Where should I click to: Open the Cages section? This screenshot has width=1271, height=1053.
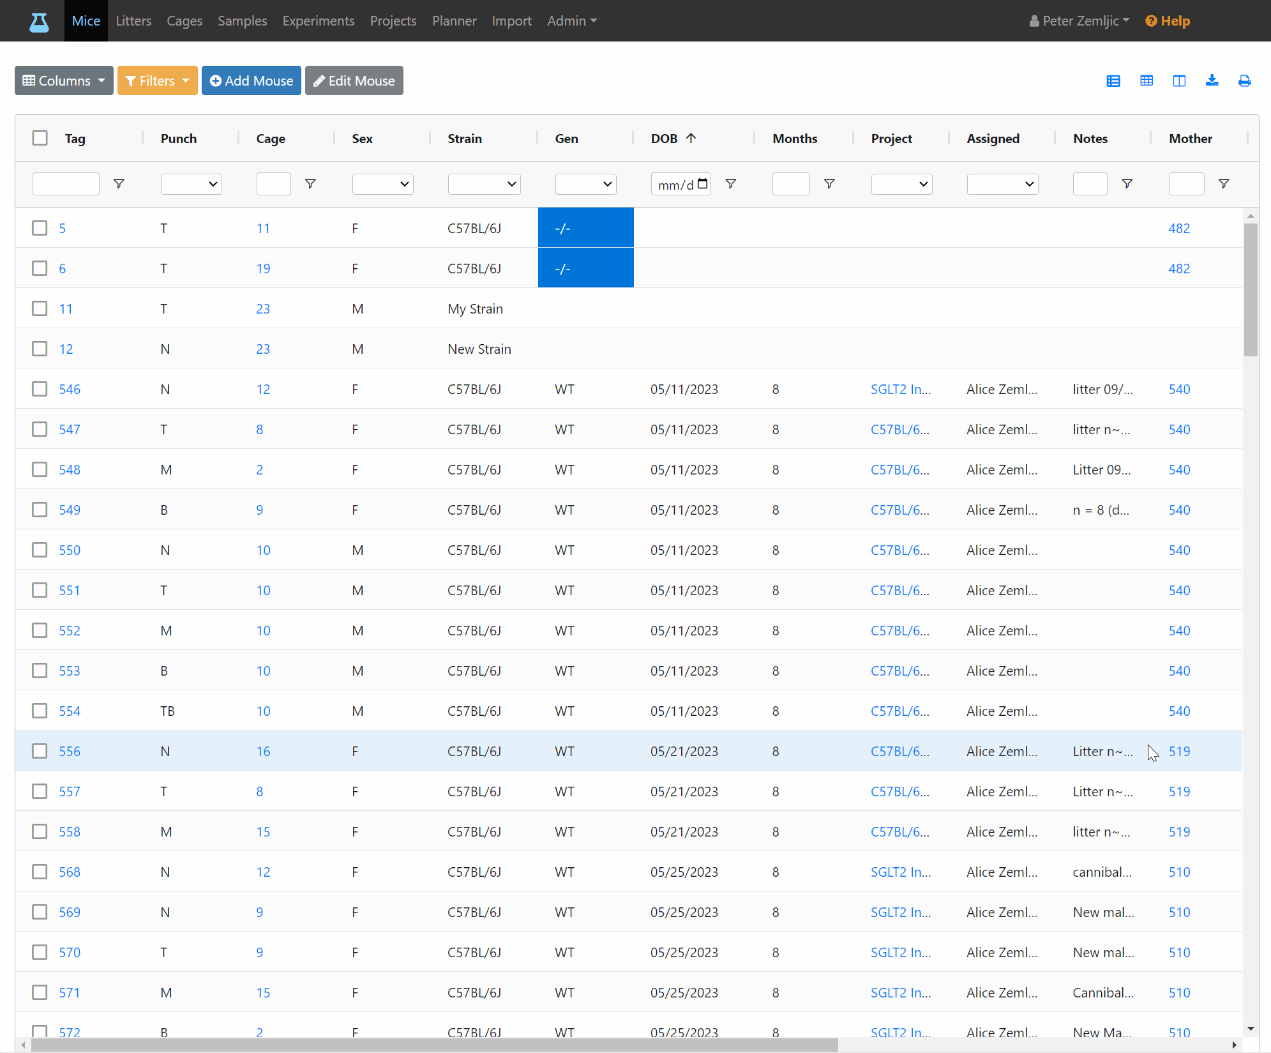coord(184,21)
